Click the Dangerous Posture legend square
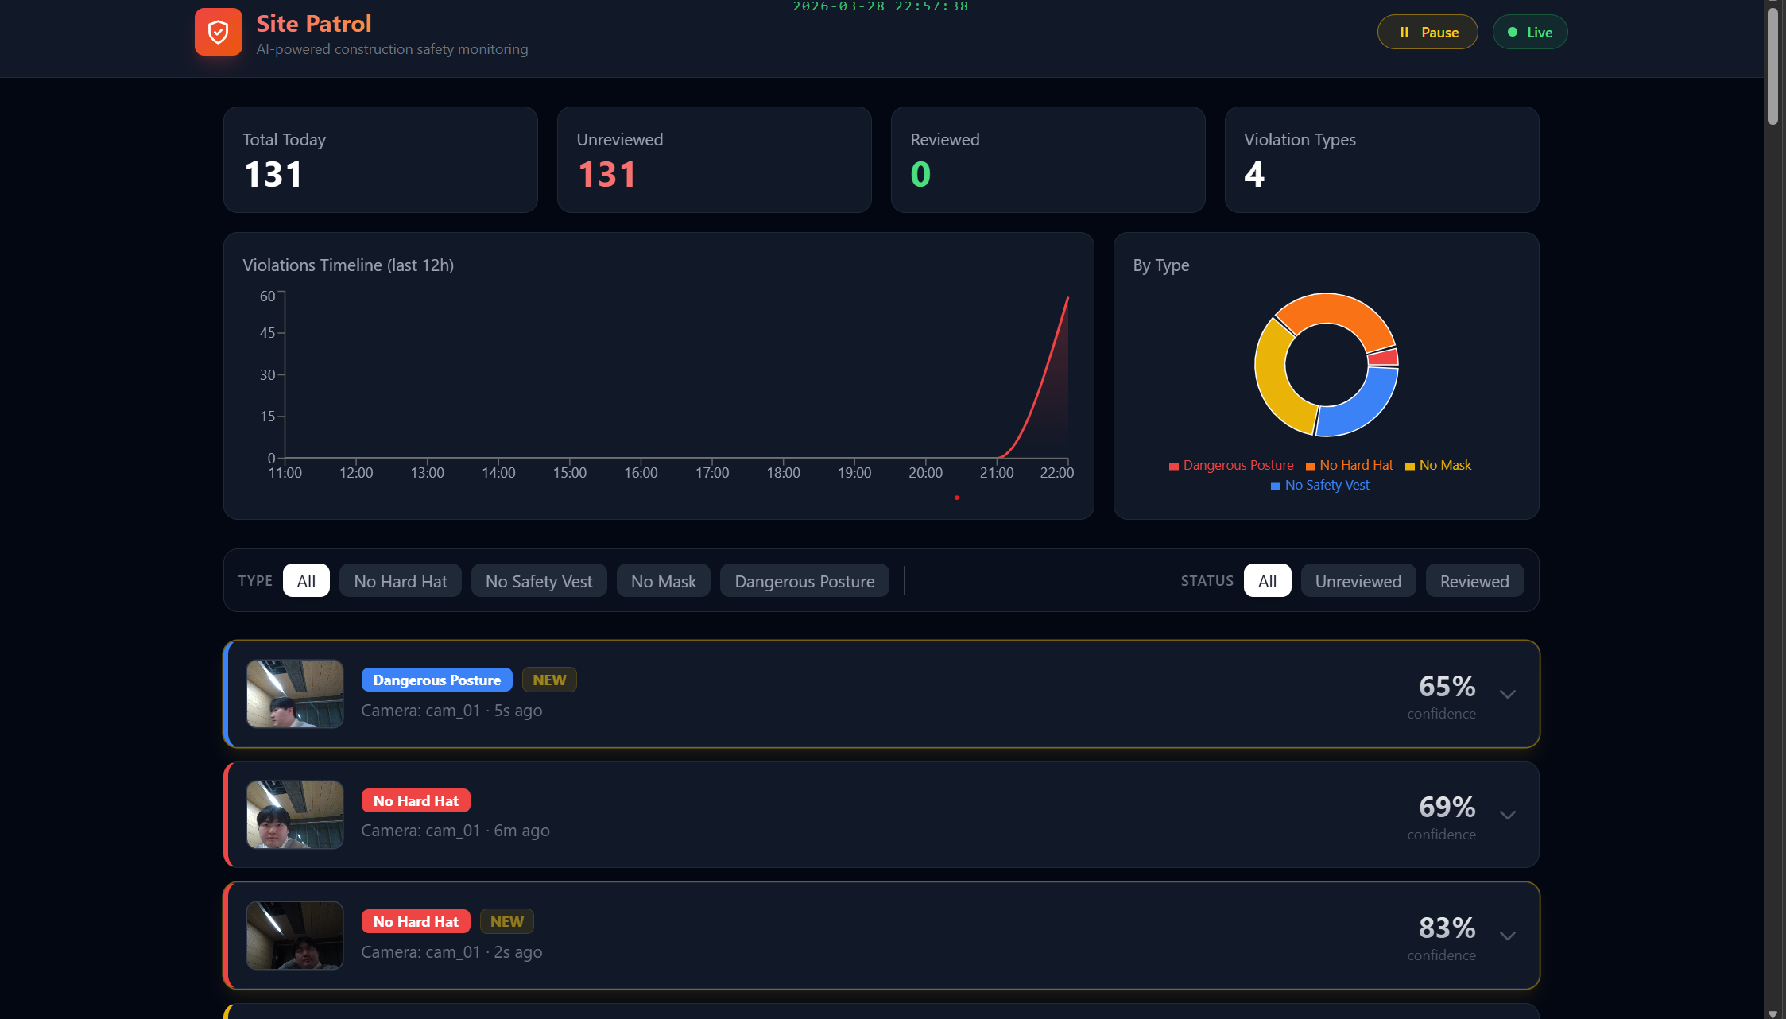1786x1019 pixels. 1173,467
